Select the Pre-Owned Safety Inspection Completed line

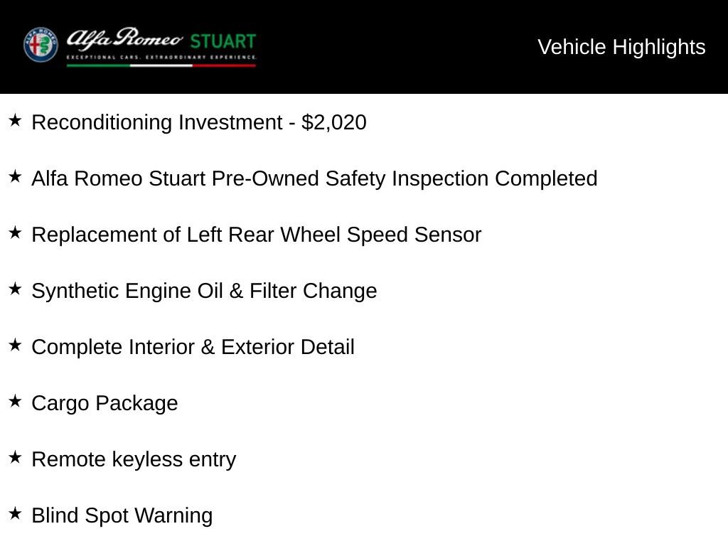point(314,178)
